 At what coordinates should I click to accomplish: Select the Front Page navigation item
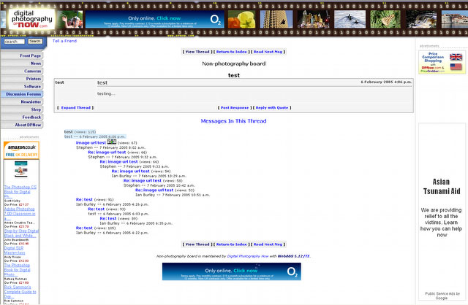pyautogui.click(x=23, y=55)
